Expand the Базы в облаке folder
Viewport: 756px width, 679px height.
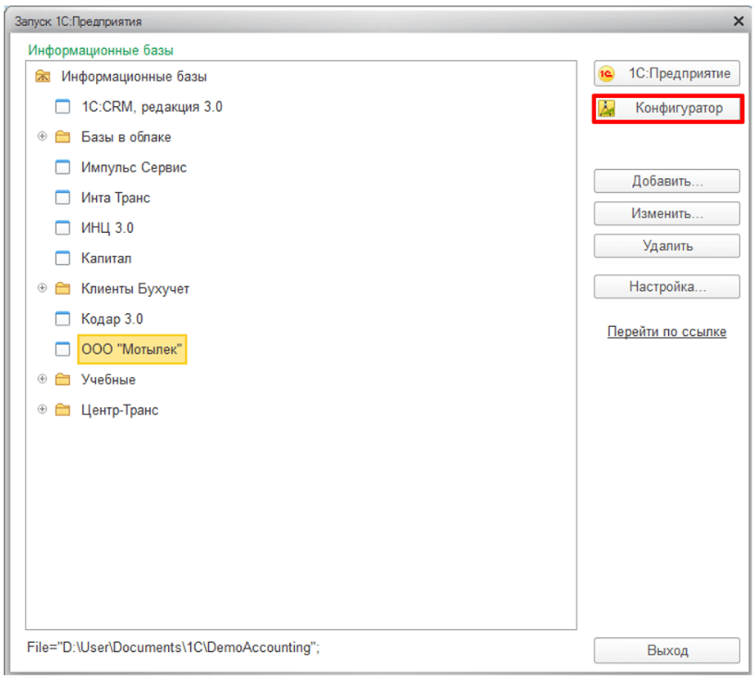[42, 137]
